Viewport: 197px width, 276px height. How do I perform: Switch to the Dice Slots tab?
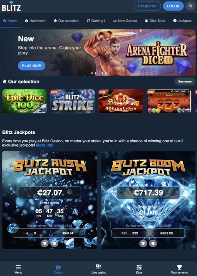(155, 21)
